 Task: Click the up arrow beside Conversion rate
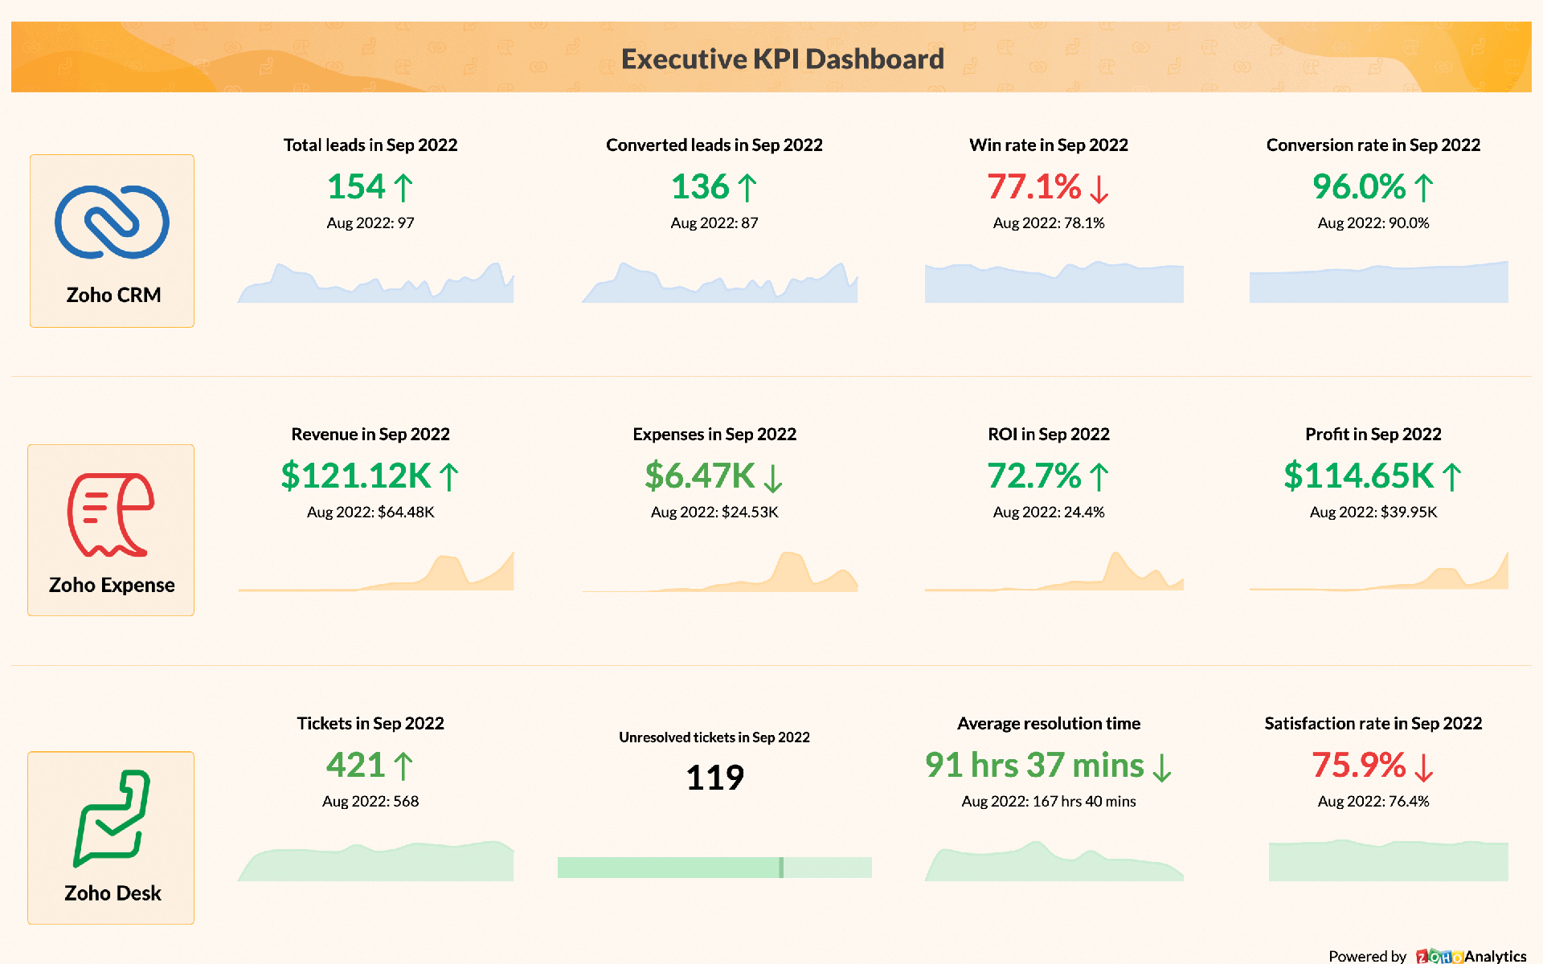(1422, 189)
